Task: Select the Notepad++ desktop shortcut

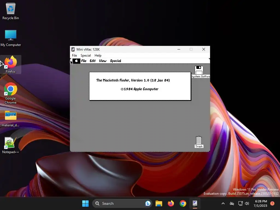Action: [11, 145]
